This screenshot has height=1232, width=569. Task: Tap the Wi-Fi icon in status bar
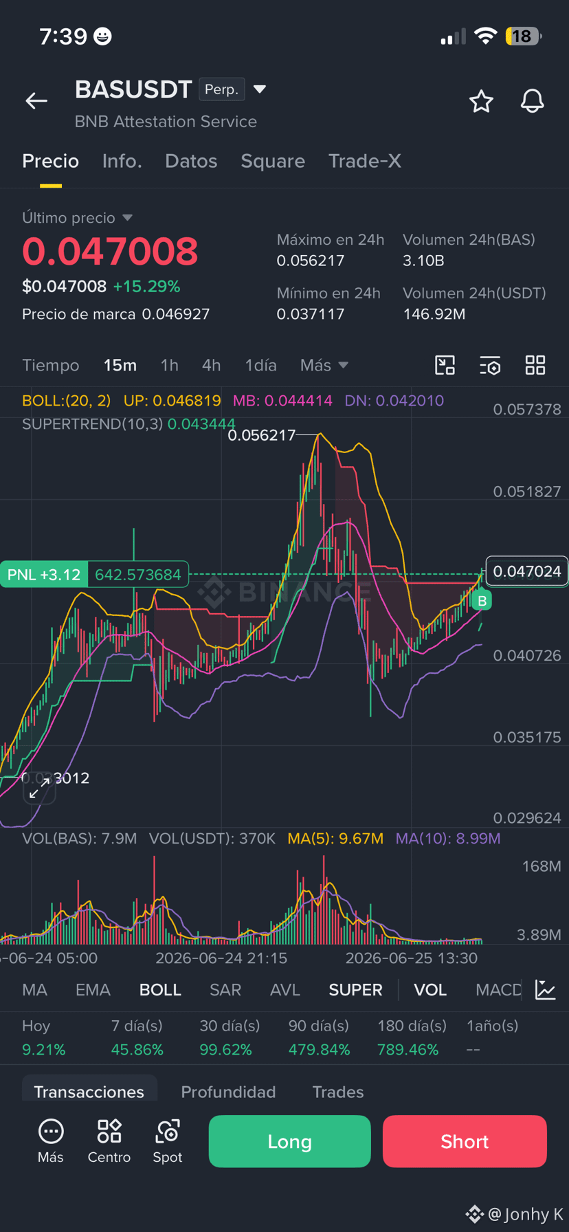486,36
